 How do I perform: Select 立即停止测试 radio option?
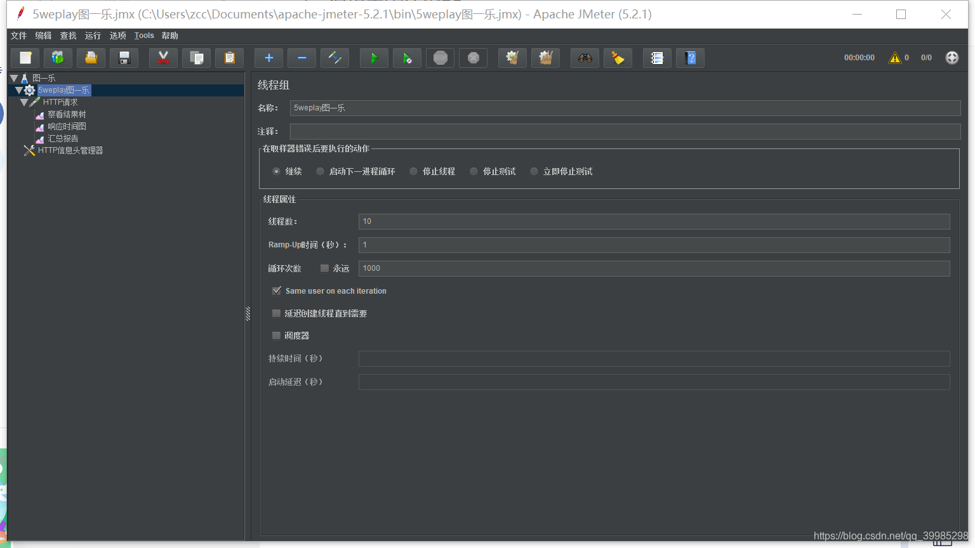(x=534, y=171)
